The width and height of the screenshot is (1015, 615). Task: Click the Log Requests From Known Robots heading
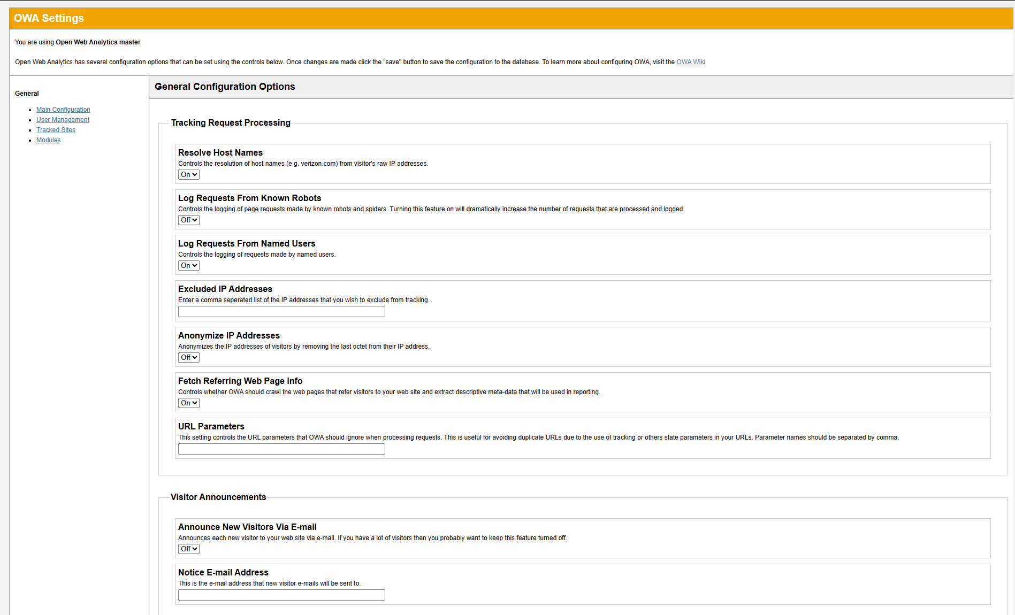[249, 198]
